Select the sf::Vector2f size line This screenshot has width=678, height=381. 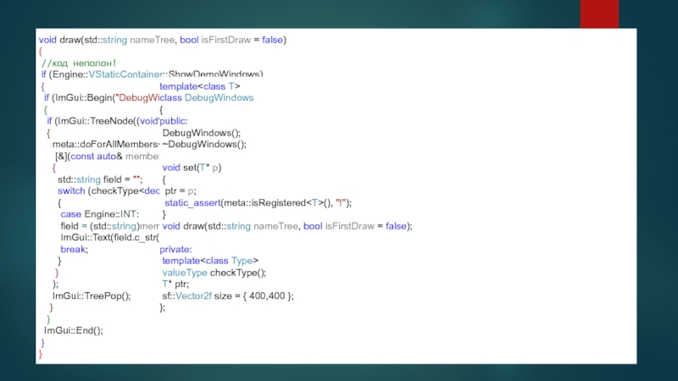tap(228, 295)
